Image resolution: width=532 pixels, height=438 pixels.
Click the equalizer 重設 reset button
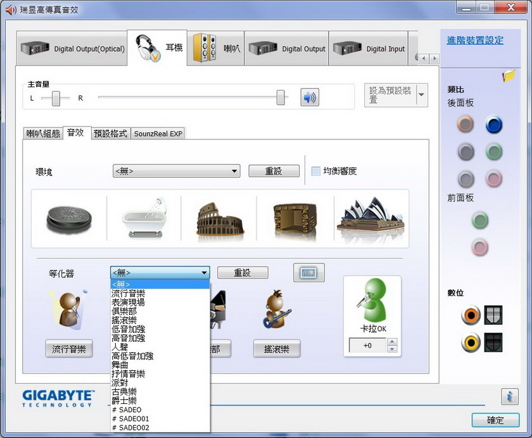pos(242,273)
